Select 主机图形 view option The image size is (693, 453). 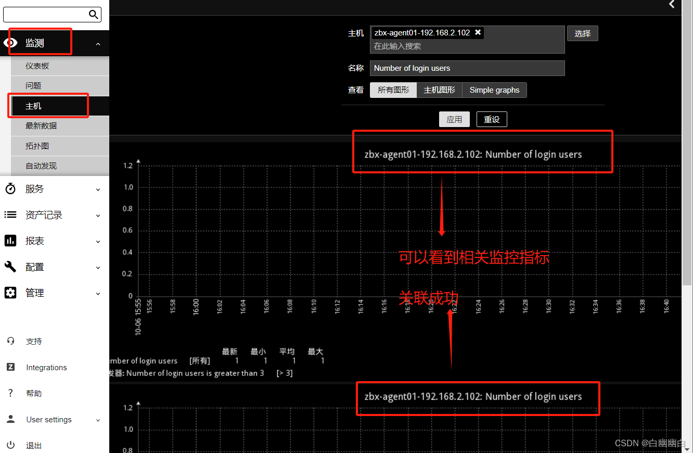tap(440, 90)
